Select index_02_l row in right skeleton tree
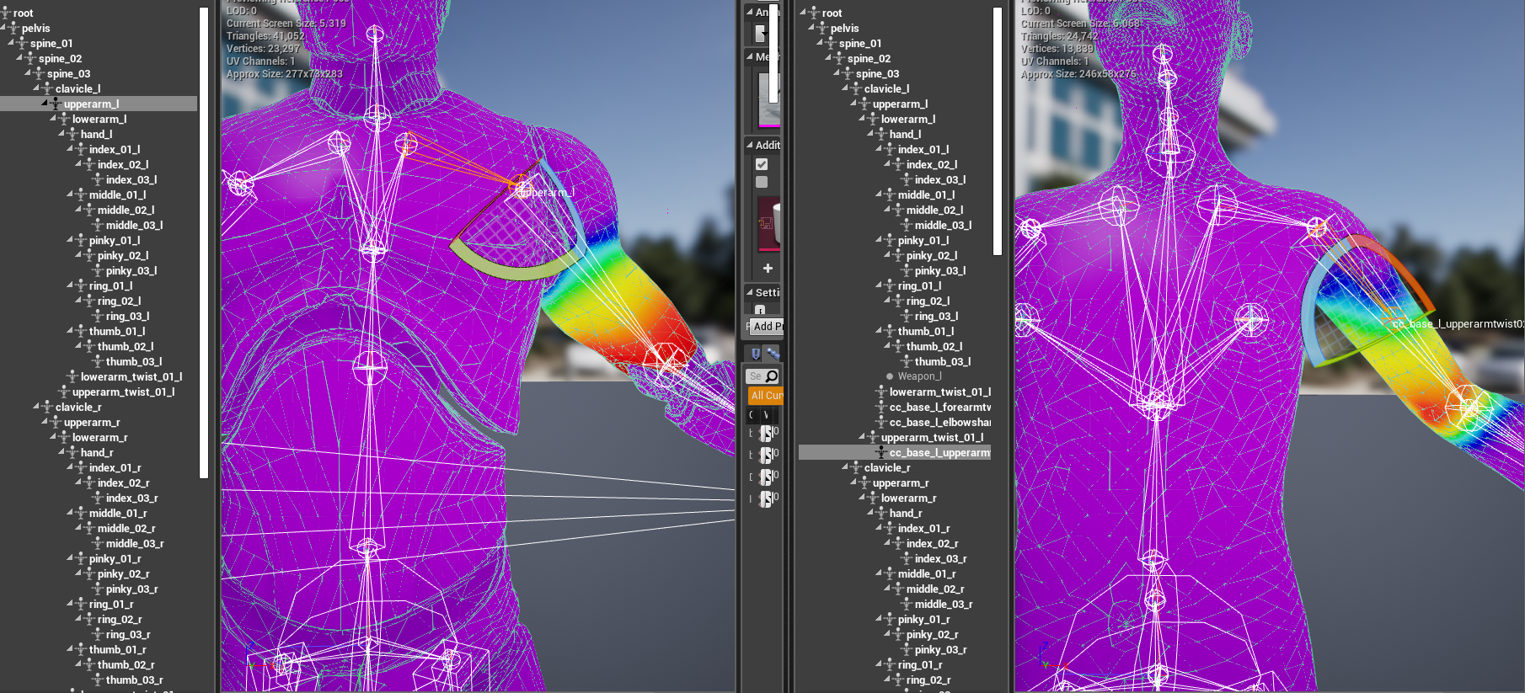The image size is (1525, 693). [x=895, y=164]
